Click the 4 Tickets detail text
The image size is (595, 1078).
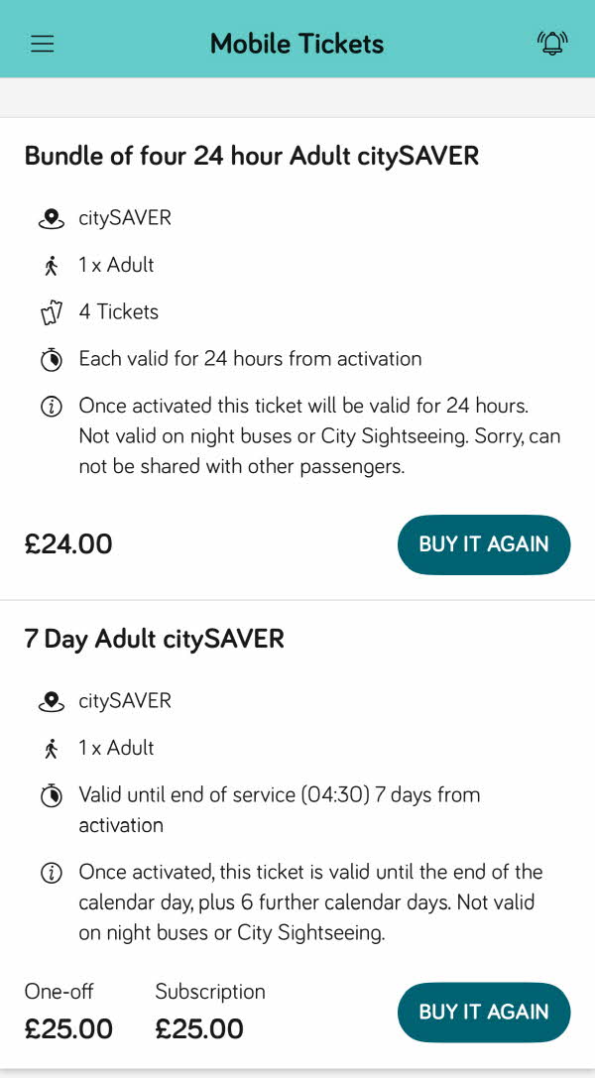click(x=119, y=312)
